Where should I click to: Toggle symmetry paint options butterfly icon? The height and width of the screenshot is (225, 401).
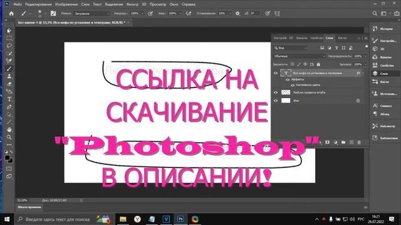pos(277,14)
